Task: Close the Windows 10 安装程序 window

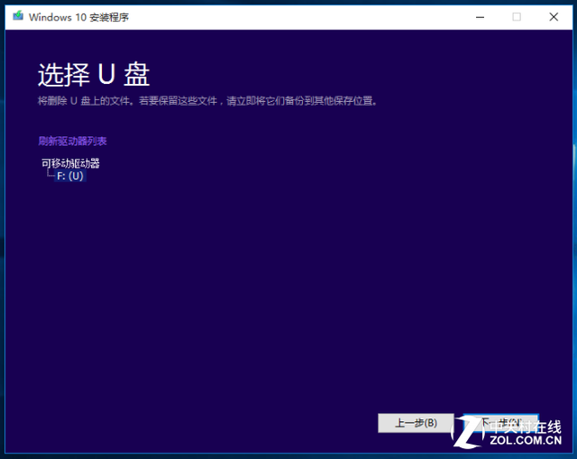Action: pos(554,17)
